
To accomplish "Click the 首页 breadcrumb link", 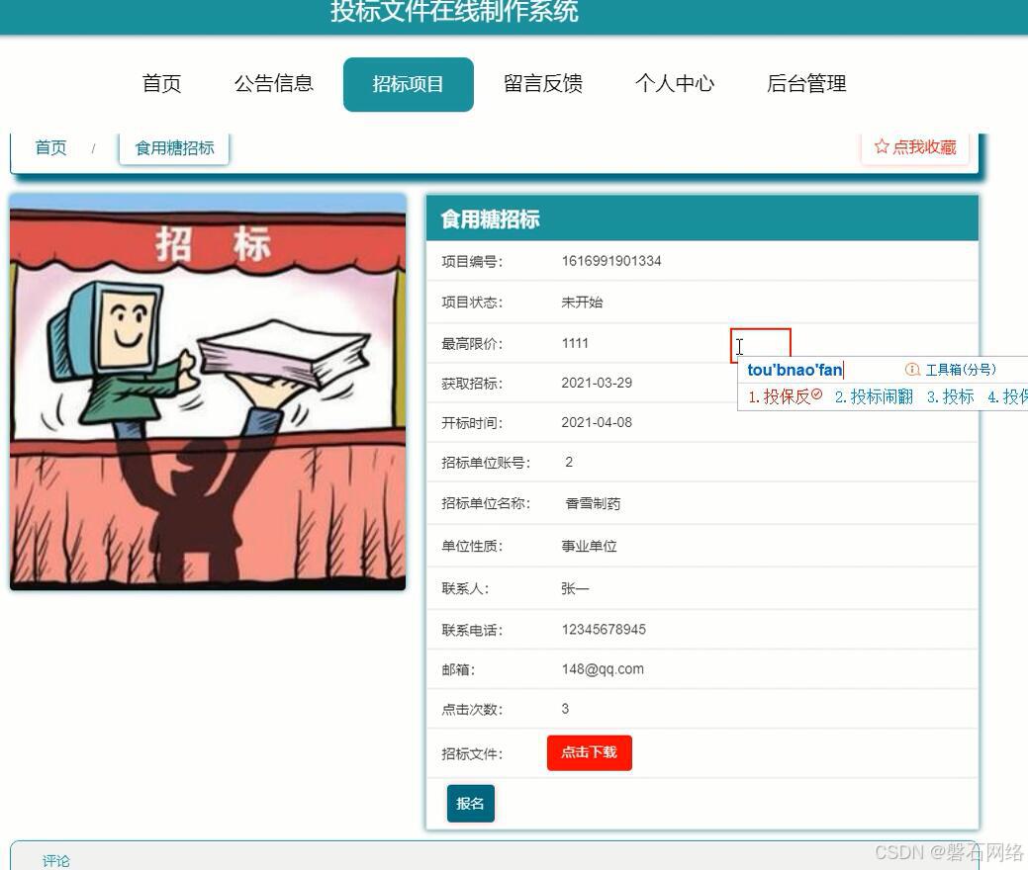I will [50, 146].
